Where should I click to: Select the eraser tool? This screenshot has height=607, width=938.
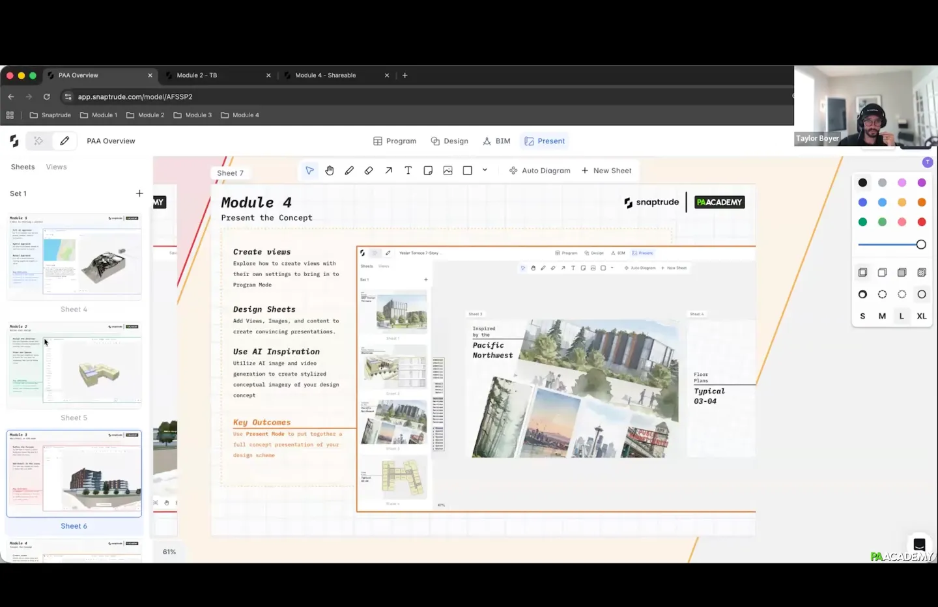point(369,171)
